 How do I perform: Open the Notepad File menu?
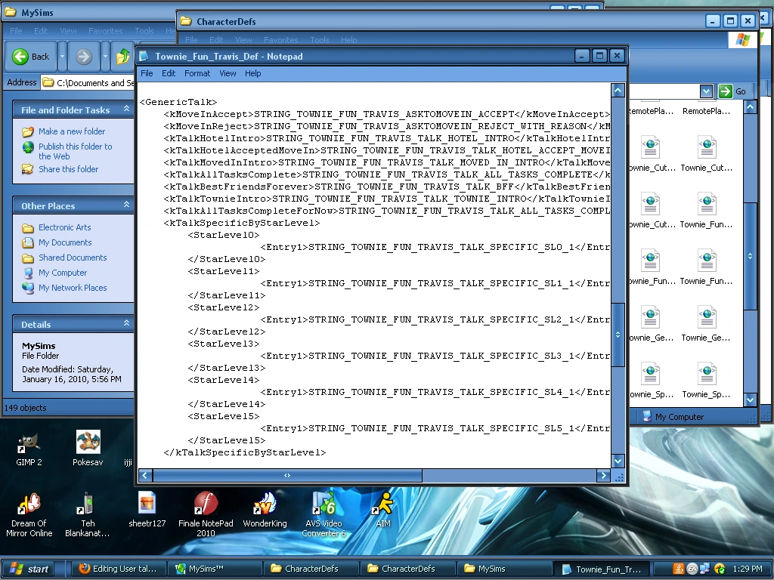[x=147, y=73]
